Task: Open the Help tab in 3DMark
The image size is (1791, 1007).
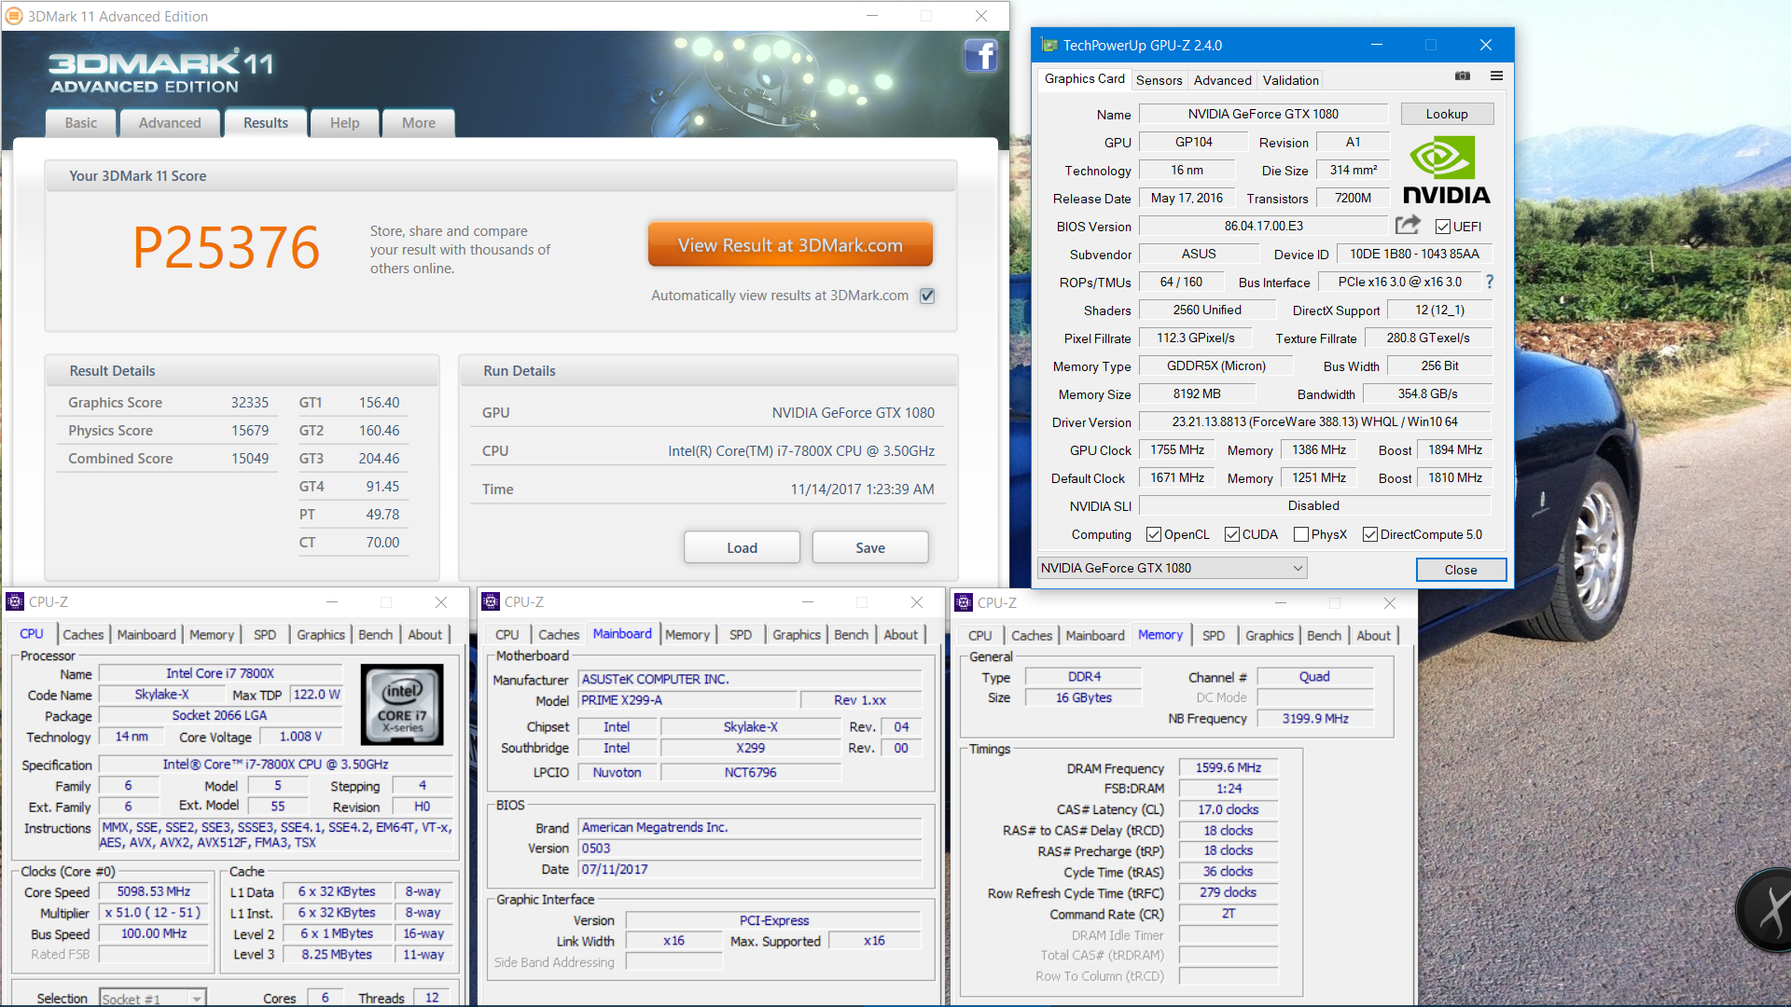Action: (344, 123)
